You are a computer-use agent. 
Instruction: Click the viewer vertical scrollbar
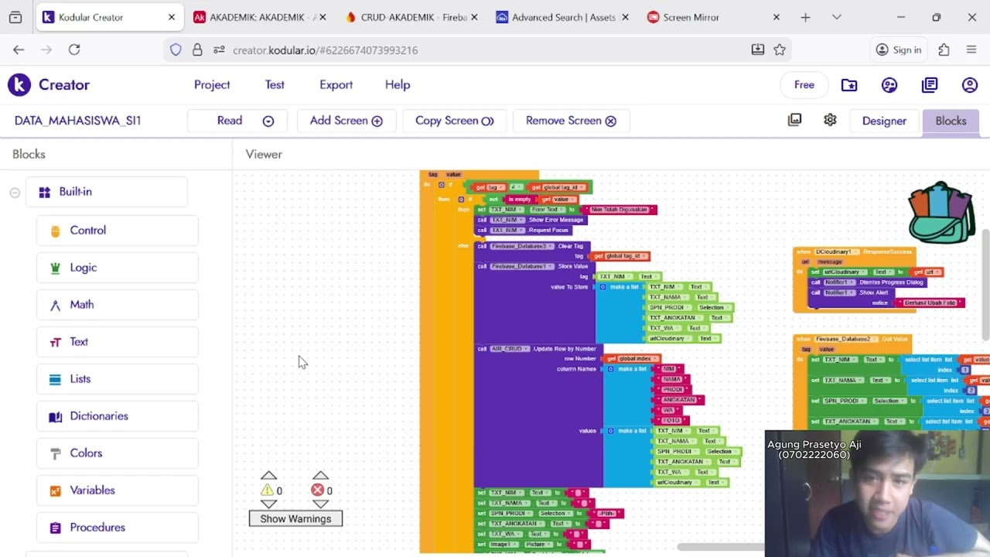(x=985, y=284)
